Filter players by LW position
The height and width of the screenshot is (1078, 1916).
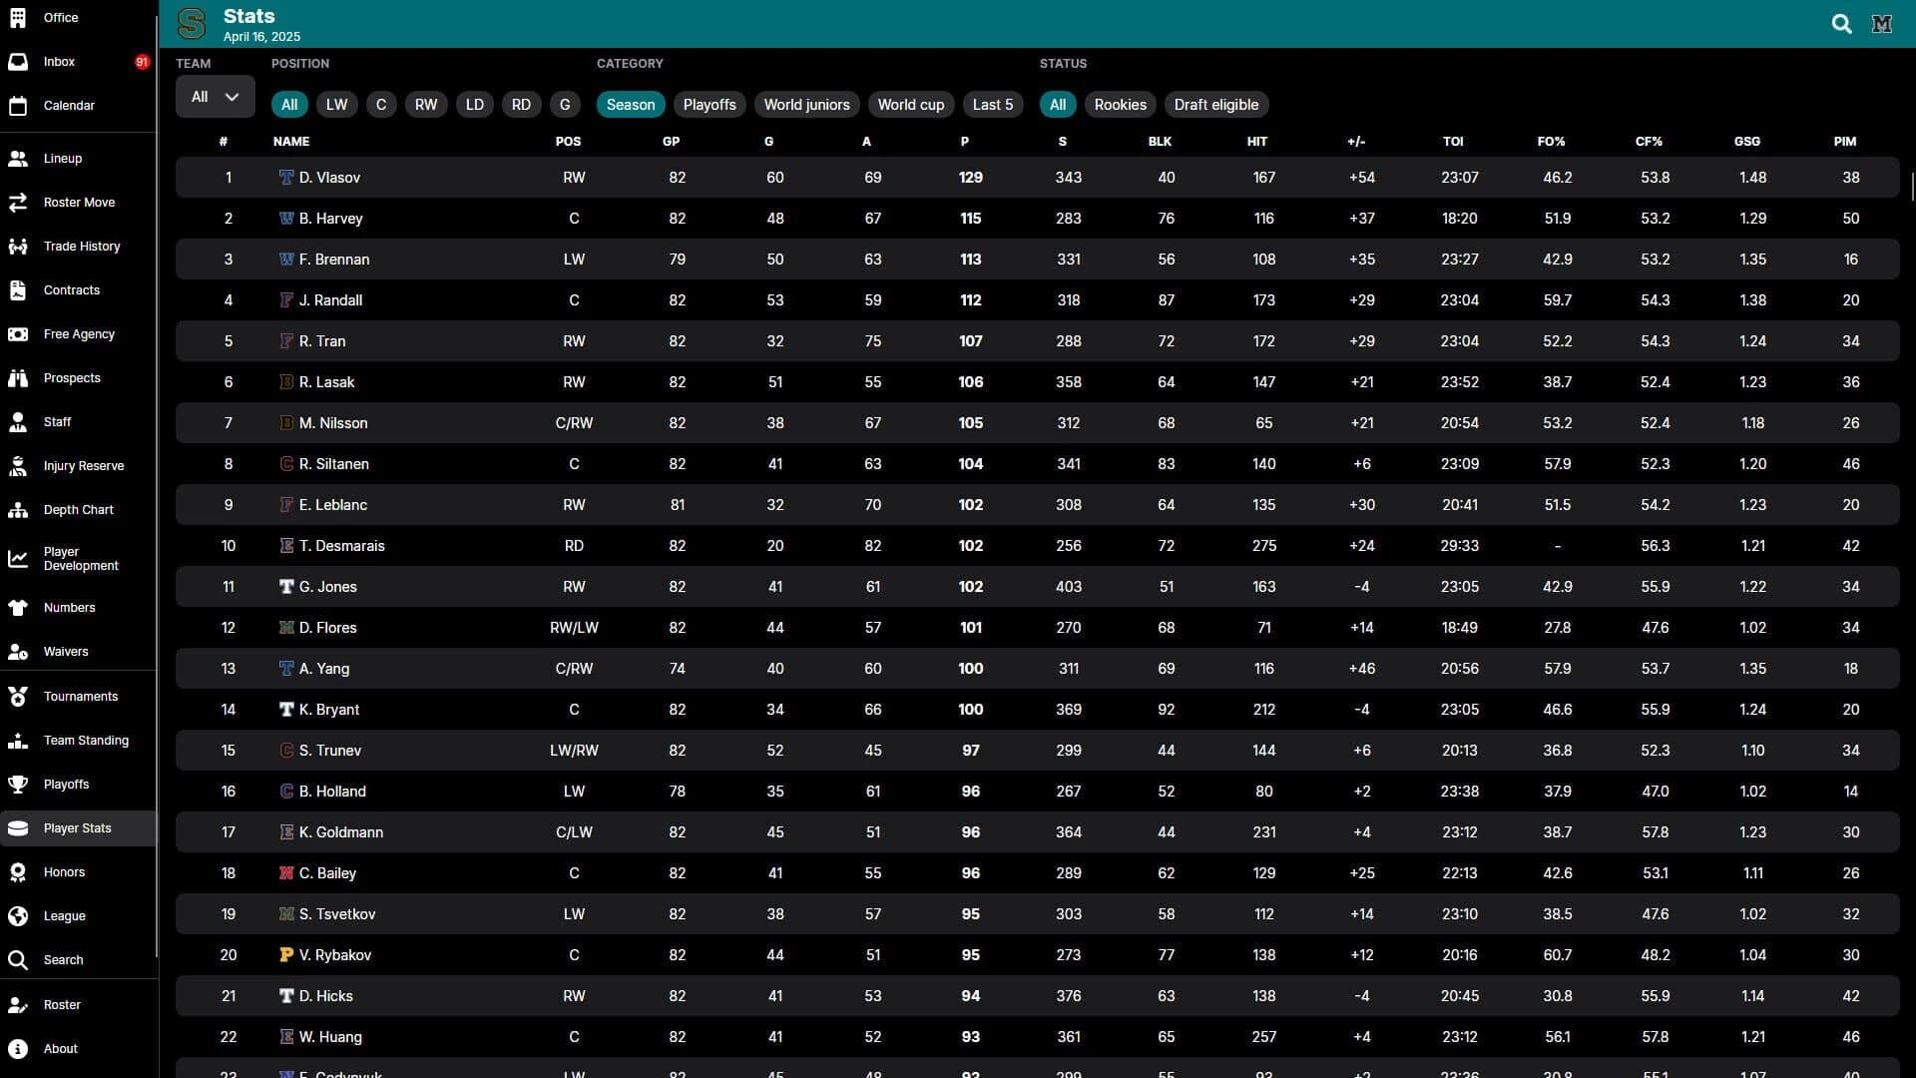tap(336, 104)
